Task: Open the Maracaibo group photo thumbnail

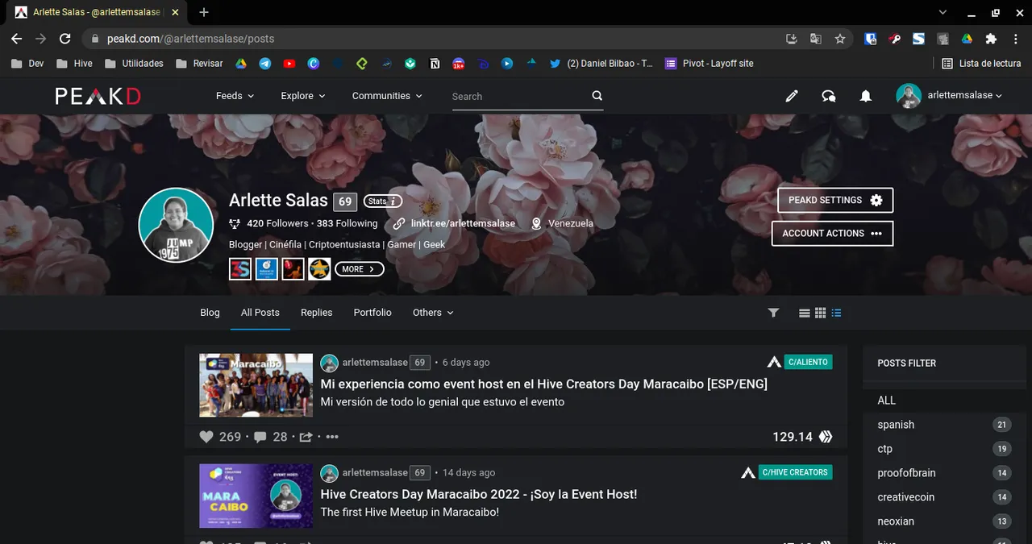Action: 256,385
